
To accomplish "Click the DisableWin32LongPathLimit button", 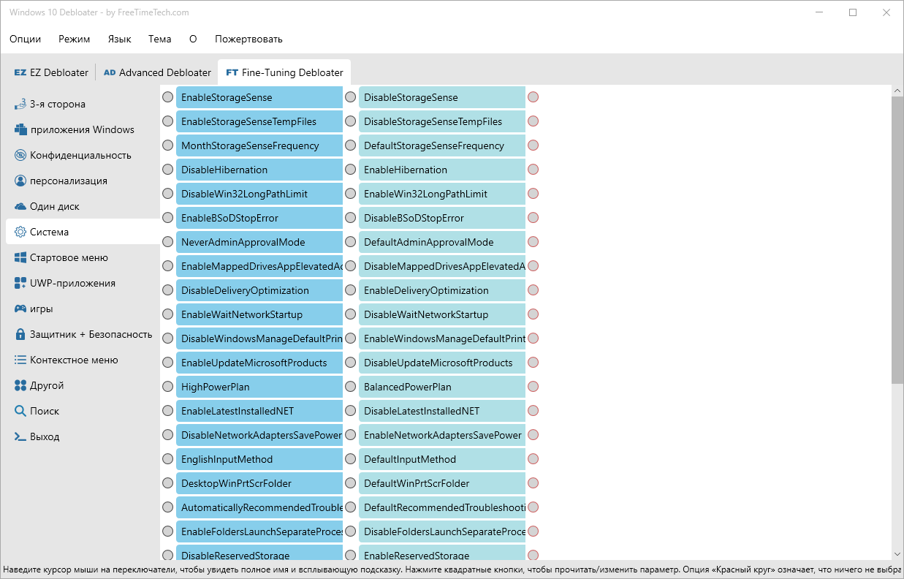I will pos(259,194).
